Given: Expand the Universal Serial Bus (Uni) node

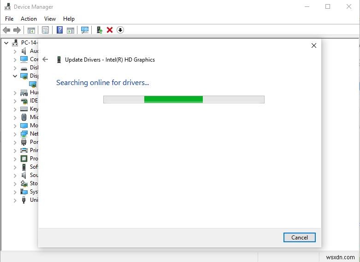Looking at the screenshot, I should 15,200.
